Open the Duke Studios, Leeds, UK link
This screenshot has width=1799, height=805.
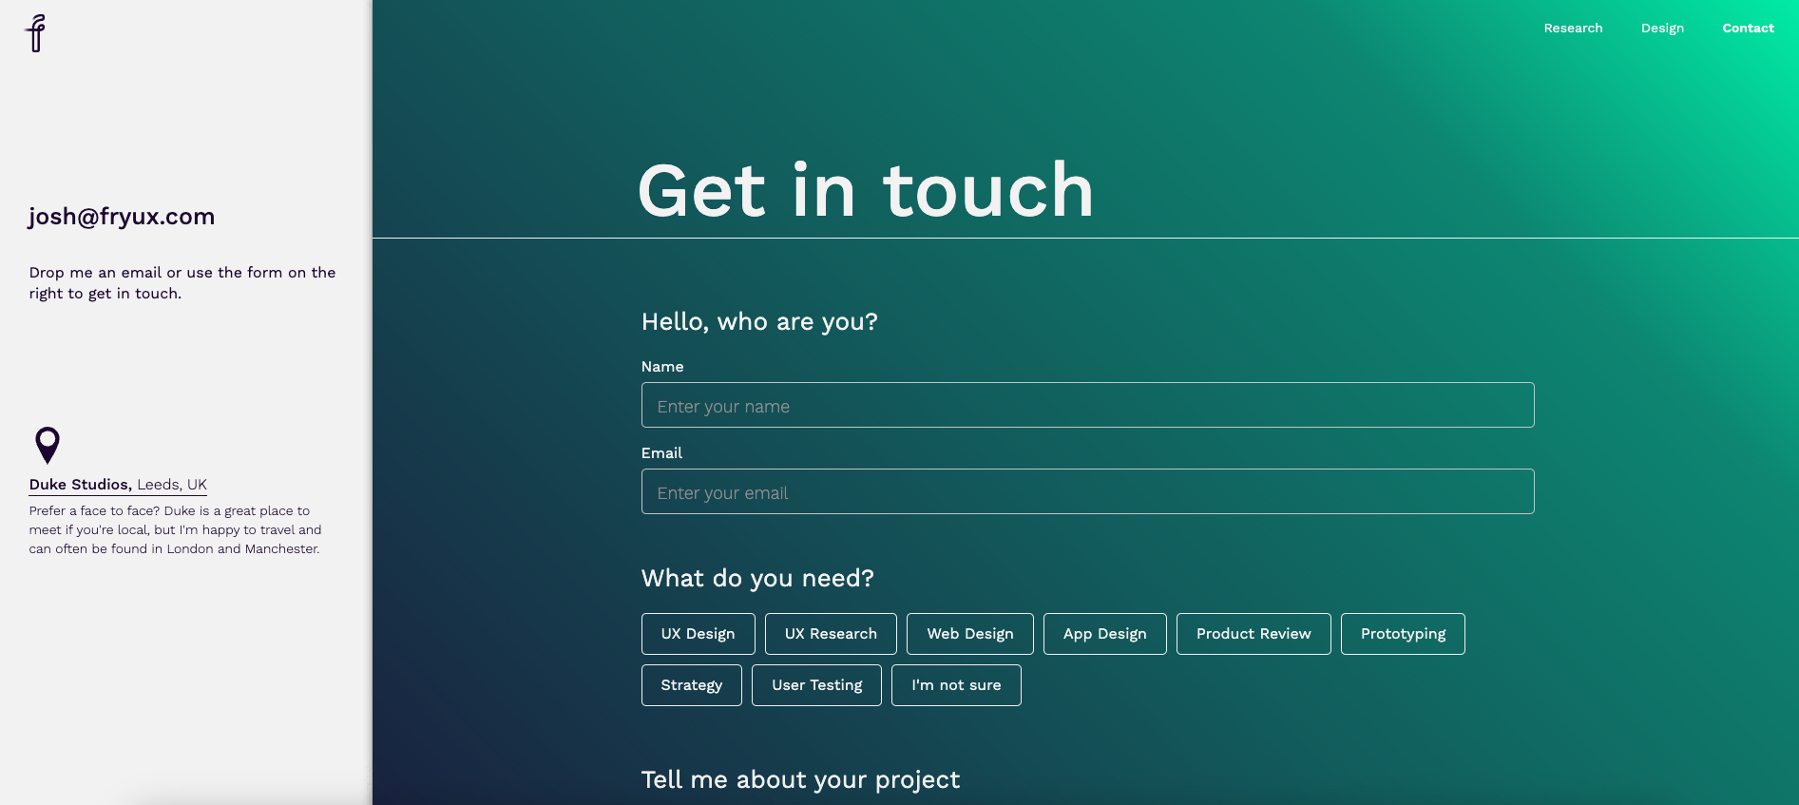(x=118, y=485)
